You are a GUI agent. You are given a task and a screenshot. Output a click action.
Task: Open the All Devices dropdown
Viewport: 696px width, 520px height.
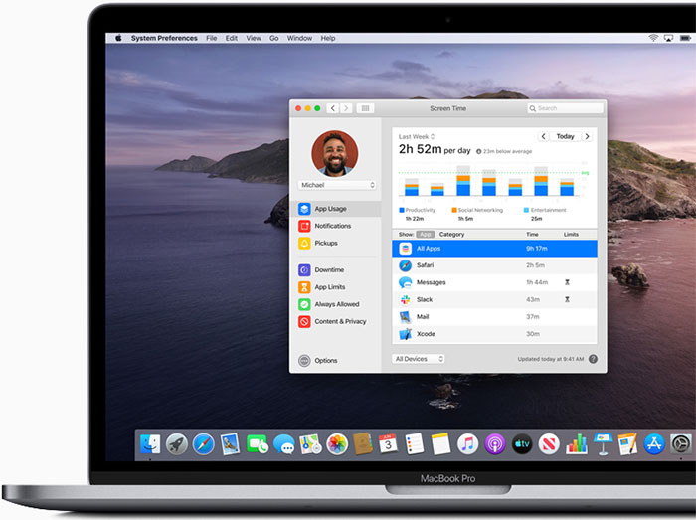(x=419, y=359)
